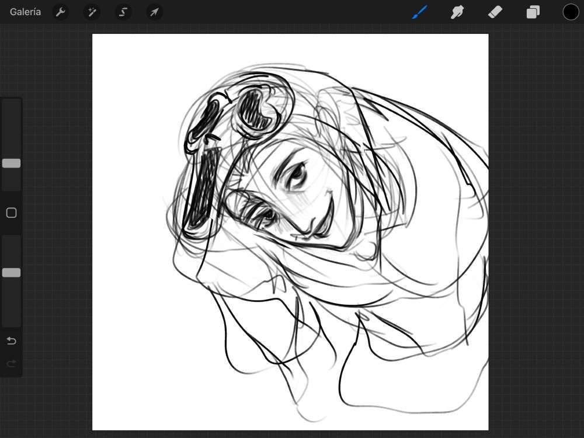This screenshot has height=438, width=584.
Task: Open the Galería gallery view
Action: point(25,12)
